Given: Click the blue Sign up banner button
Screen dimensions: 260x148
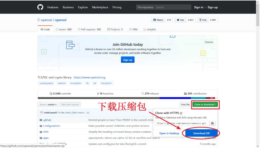Looking at the screenshot, I should pyautogui.click(x=128, y=60).
